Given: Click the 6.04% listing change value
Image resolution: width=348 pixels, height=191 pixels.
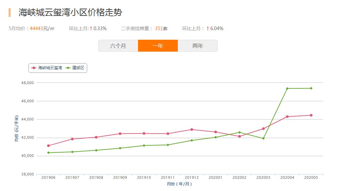Looking at the screenshot, I should click(x=217, y=28).
